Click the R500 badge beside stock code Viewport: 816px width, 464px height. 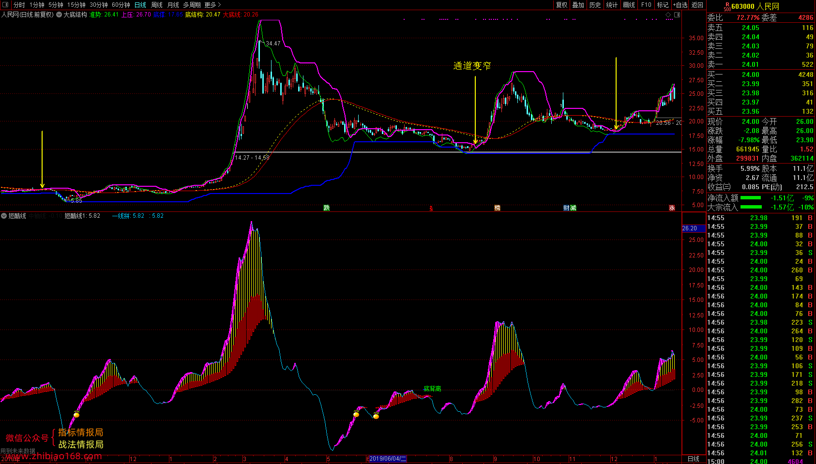click(x=727, y=6)
